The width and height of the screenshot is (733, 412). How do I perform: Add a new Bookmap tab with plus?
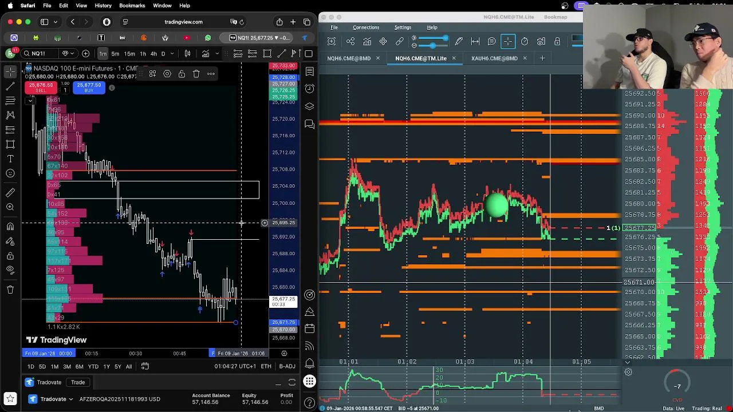pos(542,58)
